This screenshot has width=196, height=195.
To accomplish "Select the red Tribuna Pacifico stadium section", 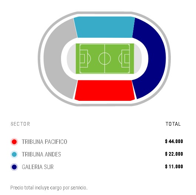I will [x=105, y=90].
